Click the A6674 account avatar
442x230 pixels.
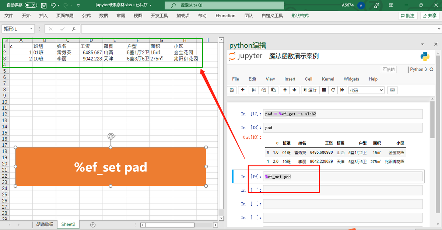[361, 5]
